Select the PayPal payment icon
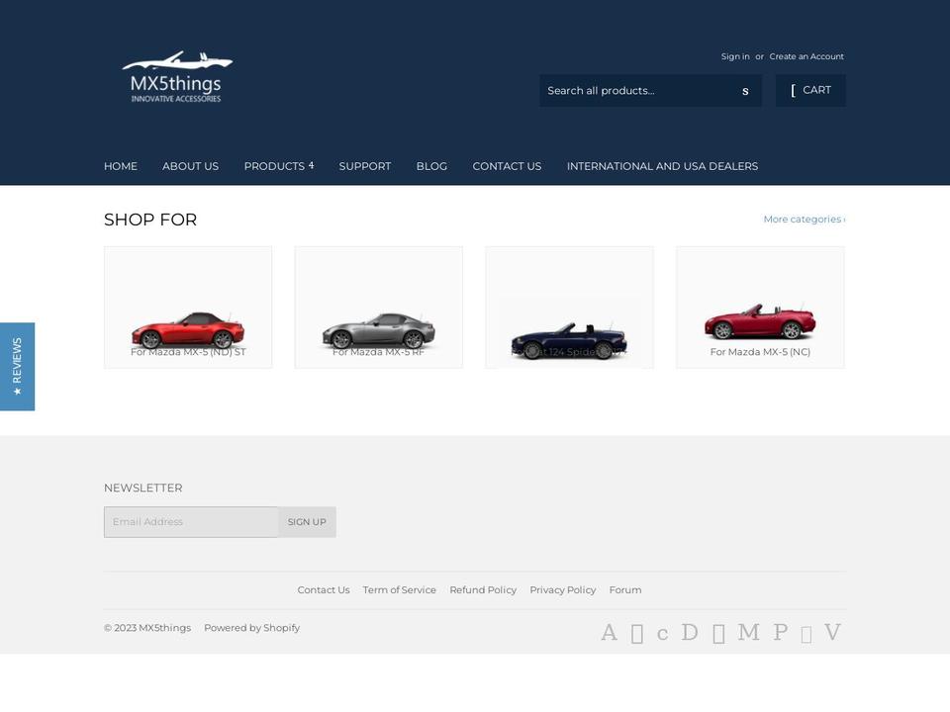Image resolution: width=950 pixels, height=712 pixels. [781, 632]
